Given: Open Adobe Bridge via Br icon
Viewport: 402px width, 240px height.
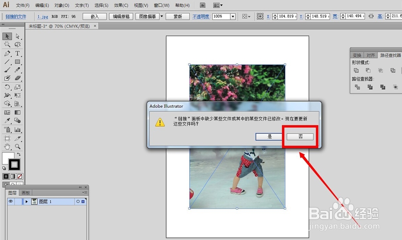Looking at the screenshot, I should tap(203, 5).
